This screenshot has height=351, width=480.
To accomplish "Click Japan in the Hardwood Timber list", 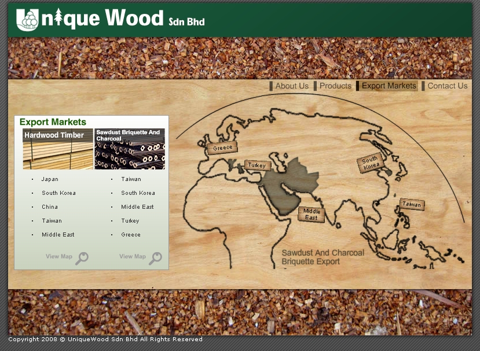I will (x=50, y=179).
